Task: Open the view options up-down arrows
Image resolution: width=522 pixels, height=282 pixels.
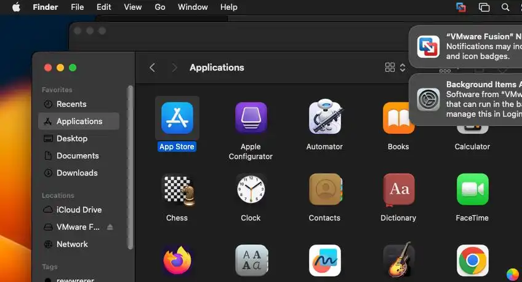Action: (x=403, y=68)
